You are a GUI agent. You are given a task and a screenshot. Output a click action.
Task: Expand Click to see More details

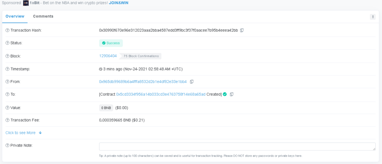(24, 133)
